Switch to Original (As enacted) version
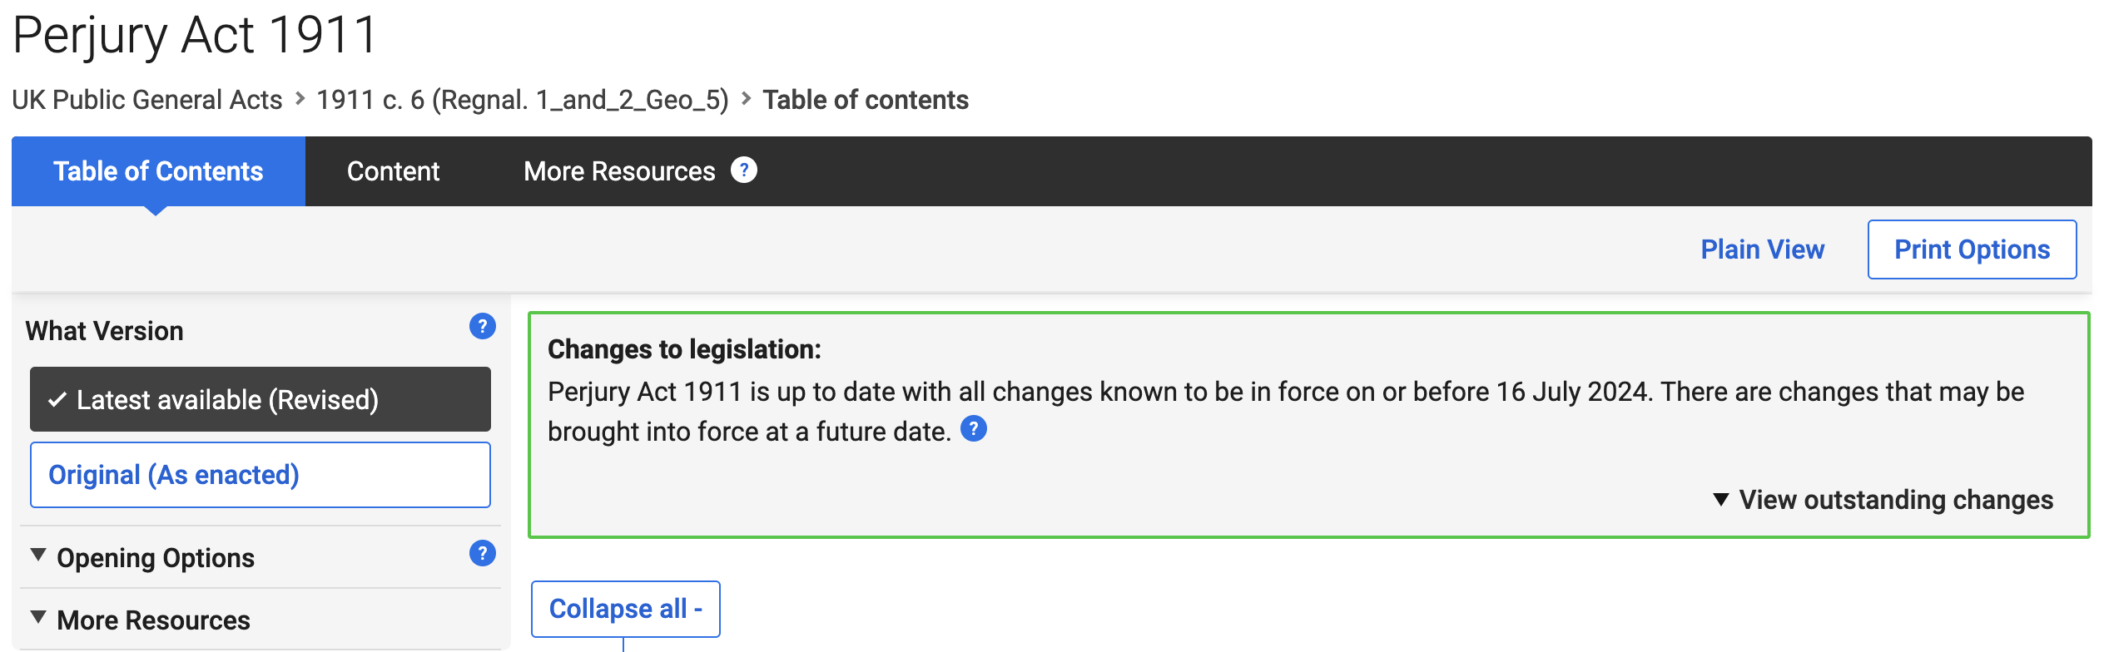The width and height of the screenshot is (2104, 652). (x=260, y=475)
